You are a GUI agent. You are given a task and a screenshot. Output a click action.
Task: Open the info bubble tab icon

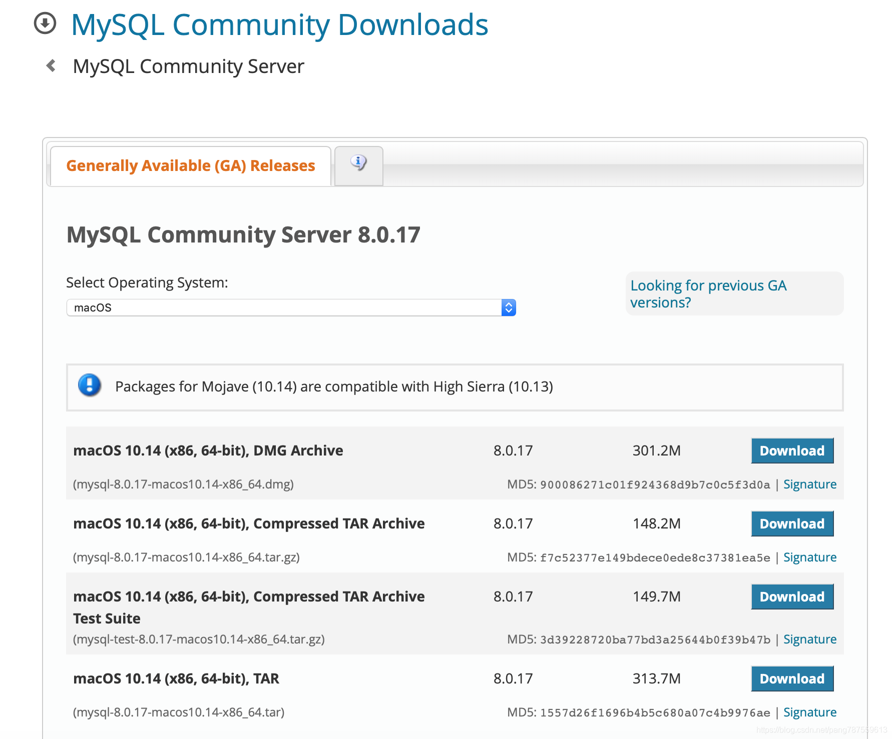(358, 163)
